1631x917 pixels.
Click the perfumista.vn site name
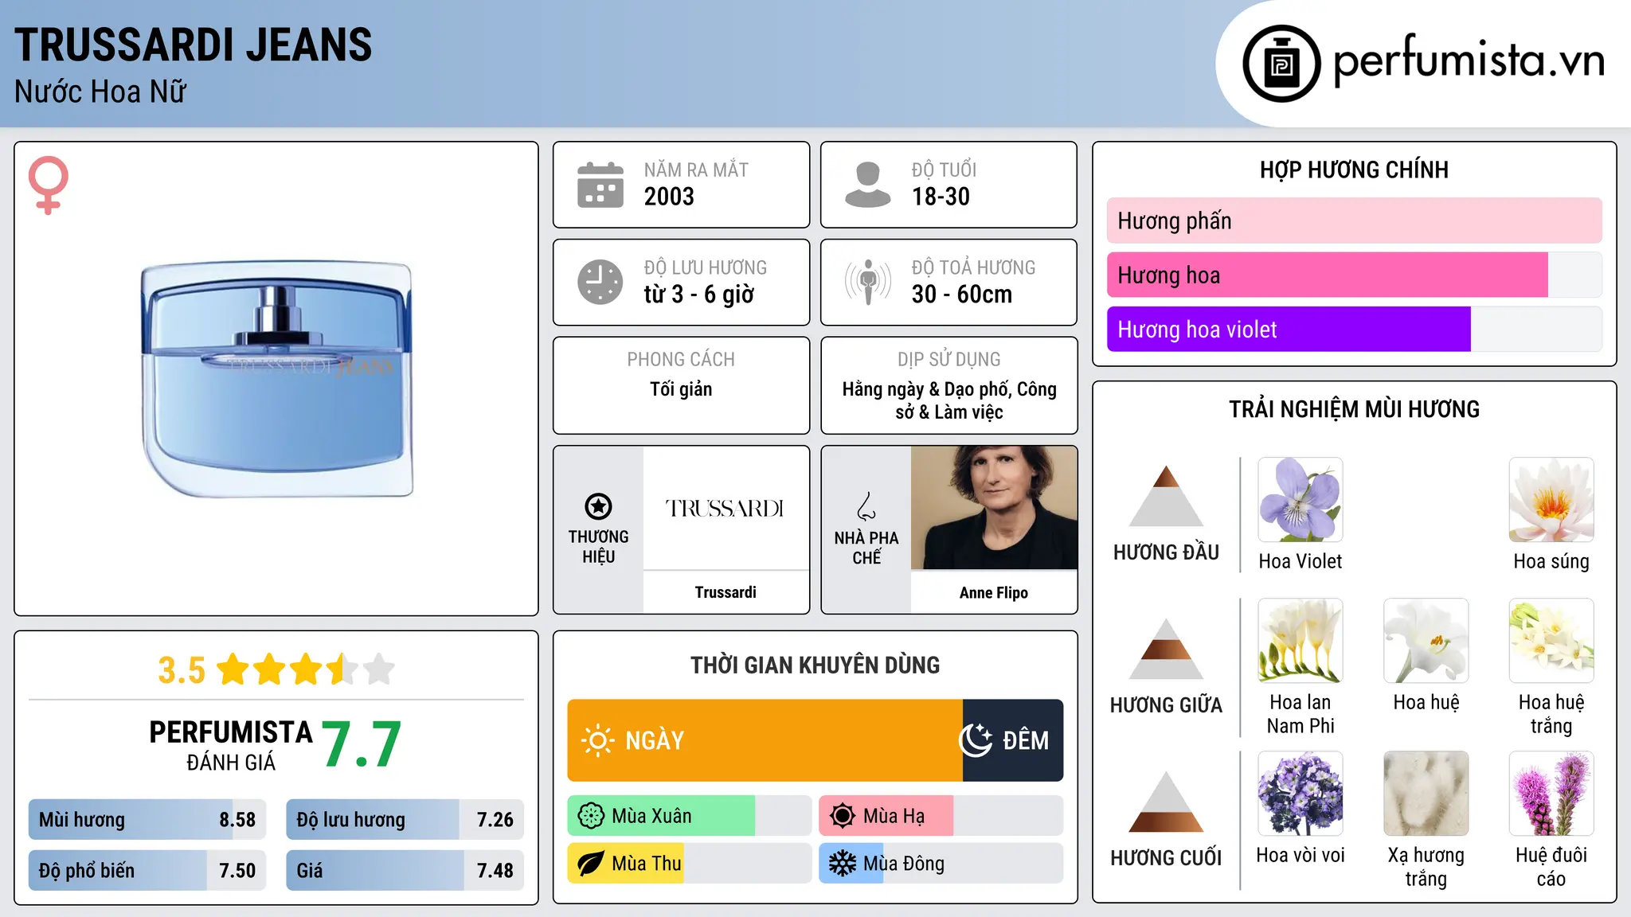pos(1469,60)
